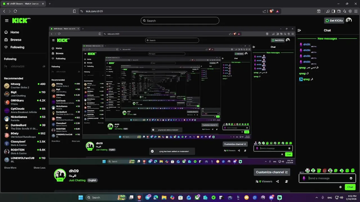Open LONEWOLFanCUB recommended channel
The width and height of the screenshot is (360, 202).
(25, 160)
